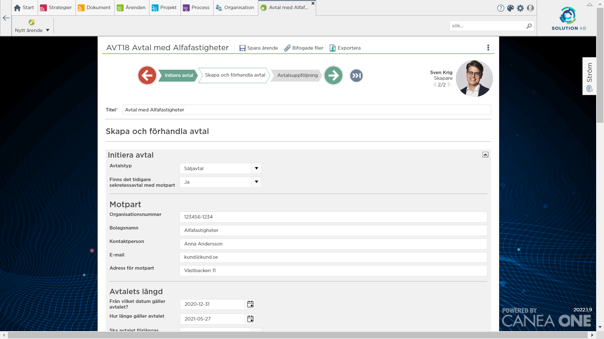The width and height of the screenshot is (604, 339).
Task: Click Spara ärende button
Action: tap(259, 48)
